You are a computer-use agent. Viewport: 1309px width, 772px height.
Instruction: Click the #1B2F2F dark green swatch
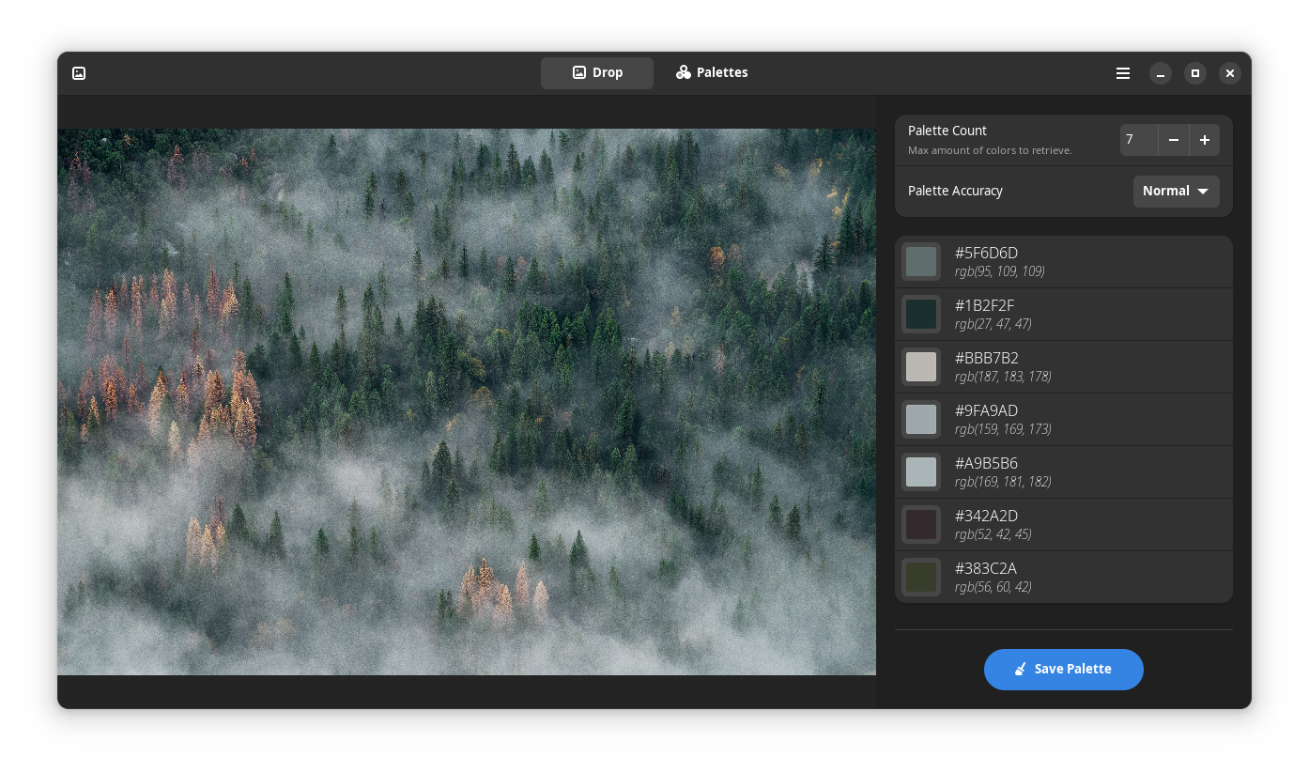coord(921,315)
